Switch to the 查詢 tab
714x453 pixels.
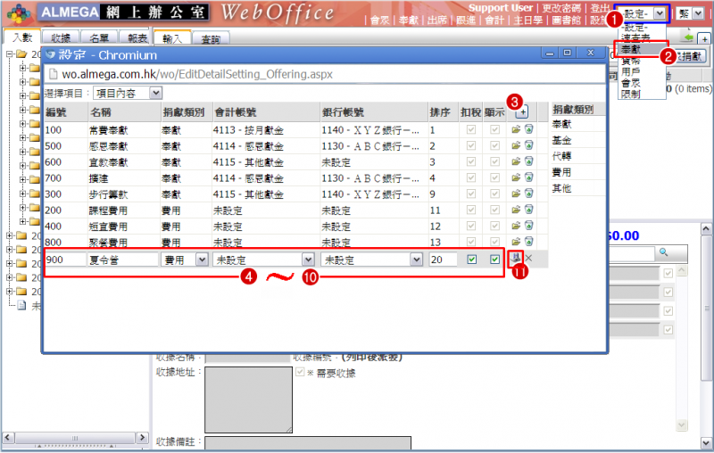click(211, 39)
